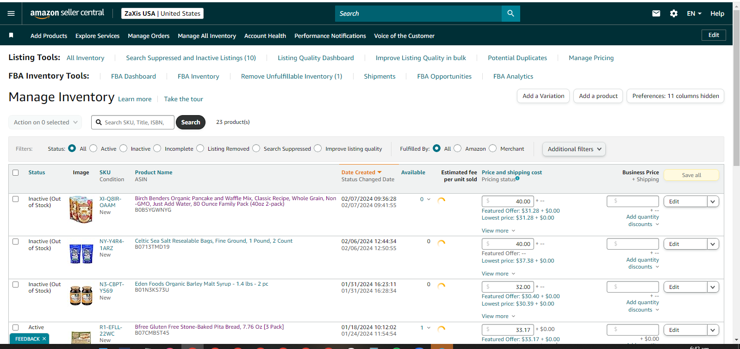
Task: Select the Active status filter
Action: 93,148
